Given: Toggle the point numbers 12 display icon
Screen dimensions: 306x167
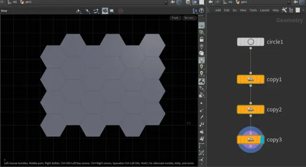Looking at the screenshot, I should point(202,124).
